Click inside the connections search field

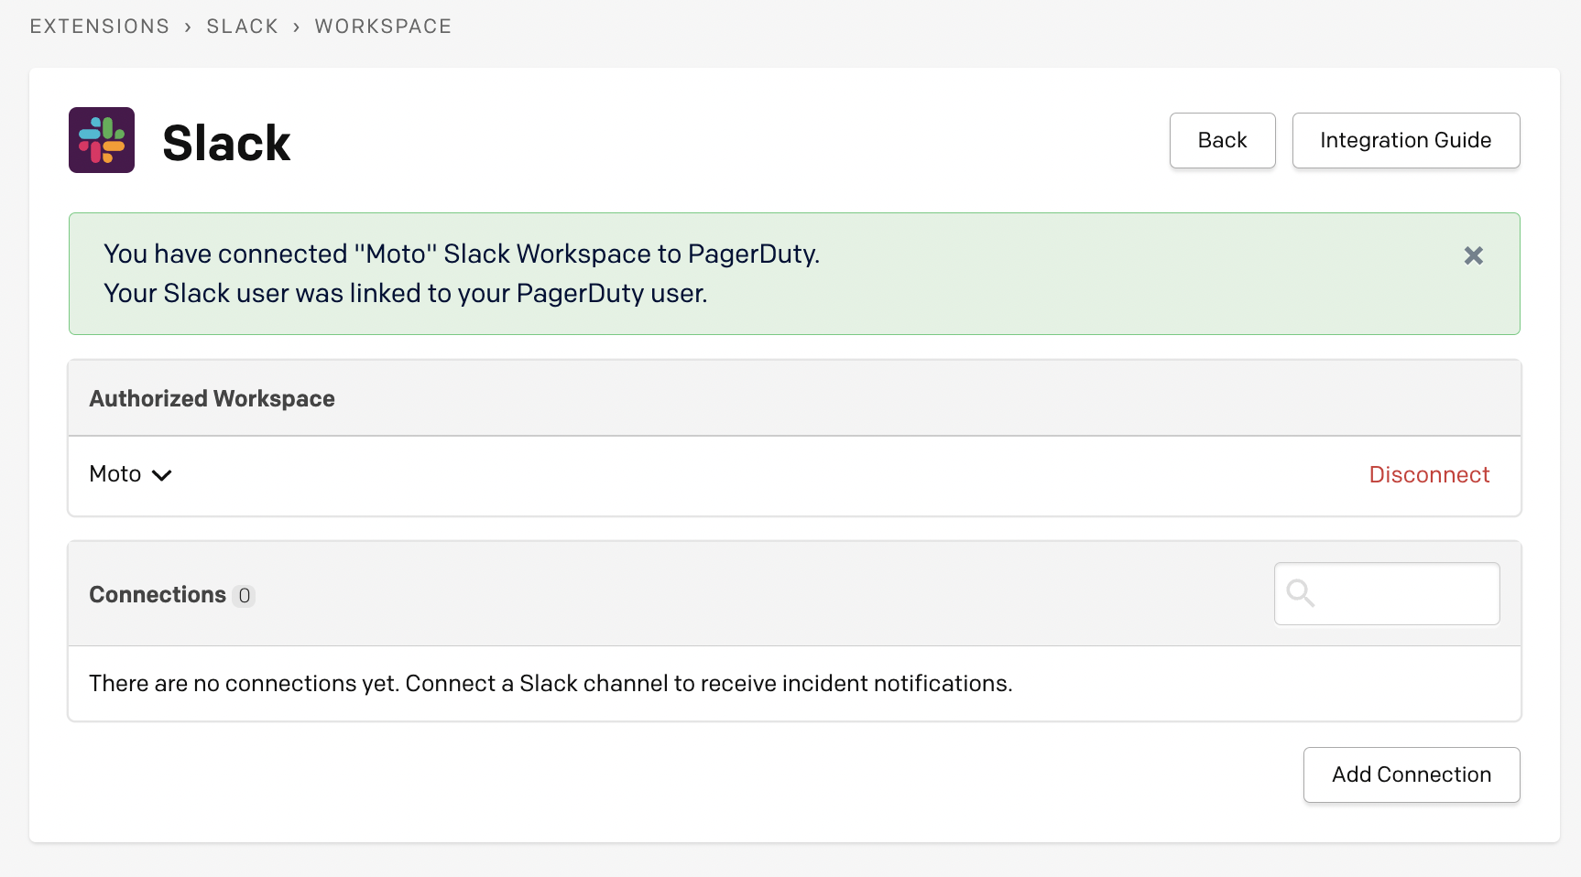[1386, 593]
